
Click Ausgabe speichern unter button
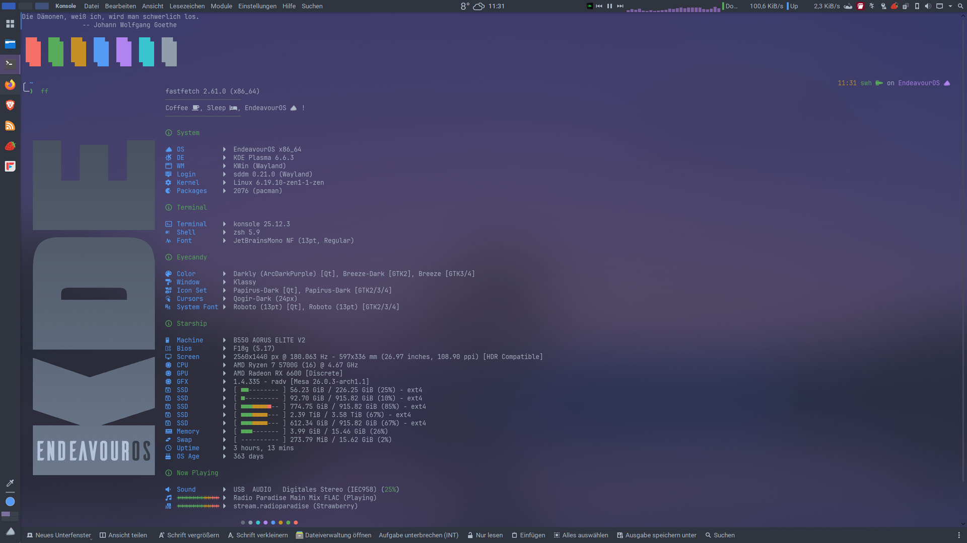pyautogui.click(x=656, y=535)
